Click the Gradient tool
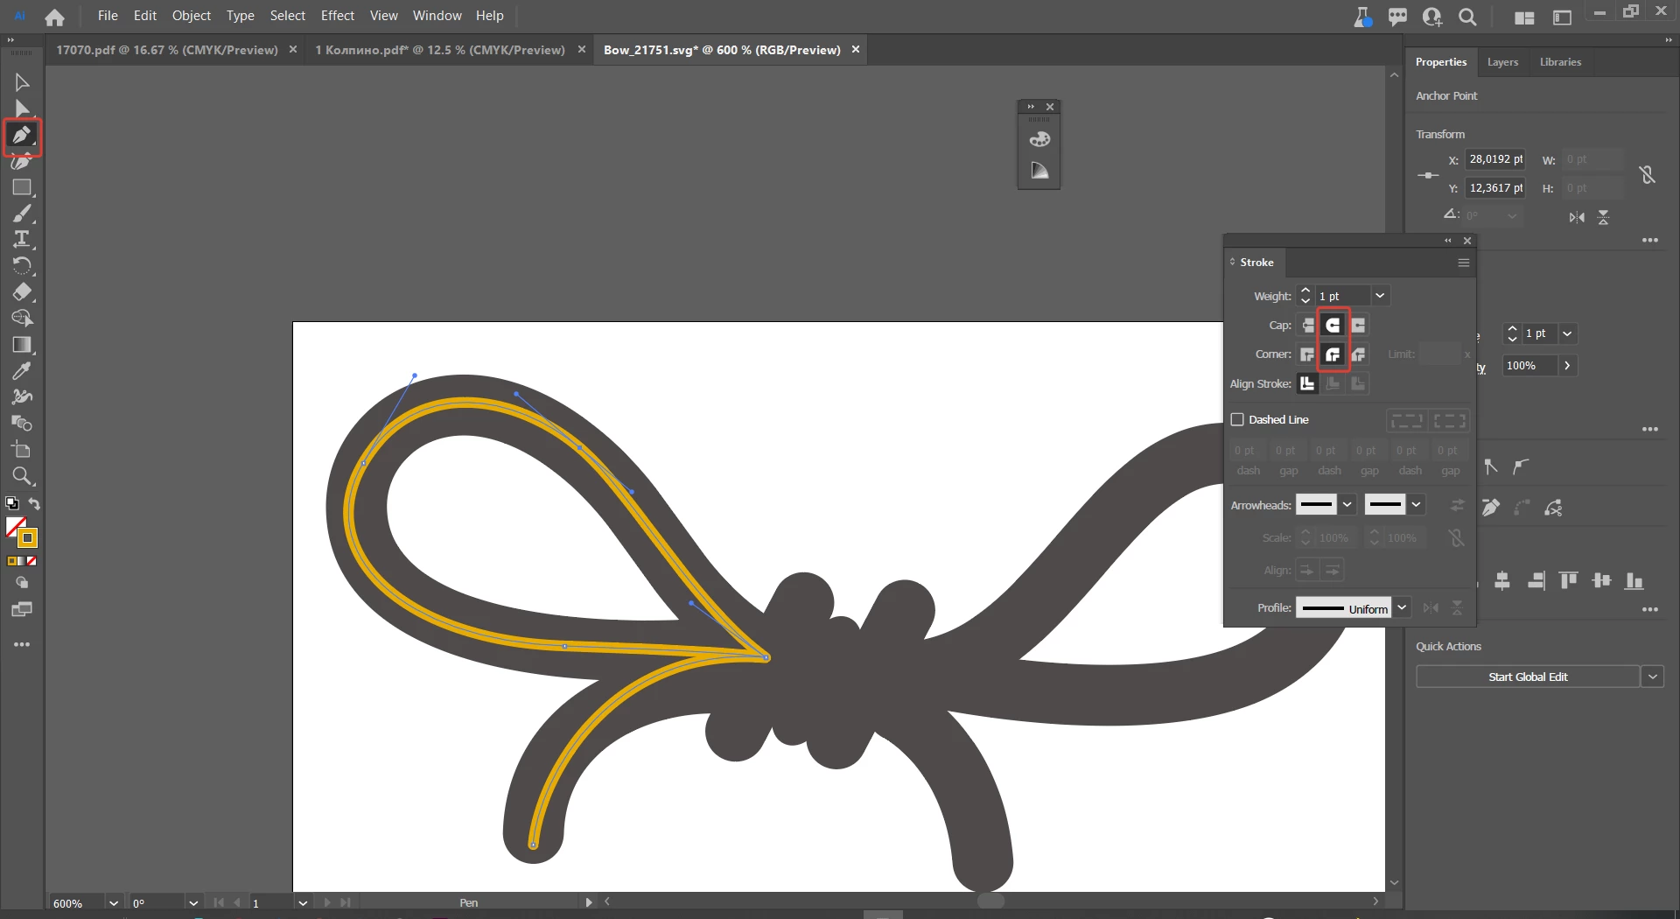 pos(22,344)
